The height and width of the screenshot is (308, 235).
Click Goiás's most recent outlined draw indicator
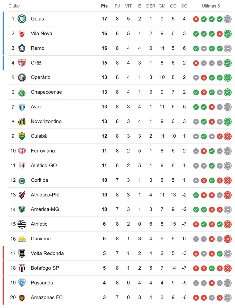click(227, 19)
